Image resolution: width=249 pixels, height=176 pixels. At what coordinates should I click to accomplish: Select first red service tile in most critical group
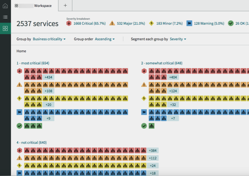pyautogui.click(x=27, y=71)
